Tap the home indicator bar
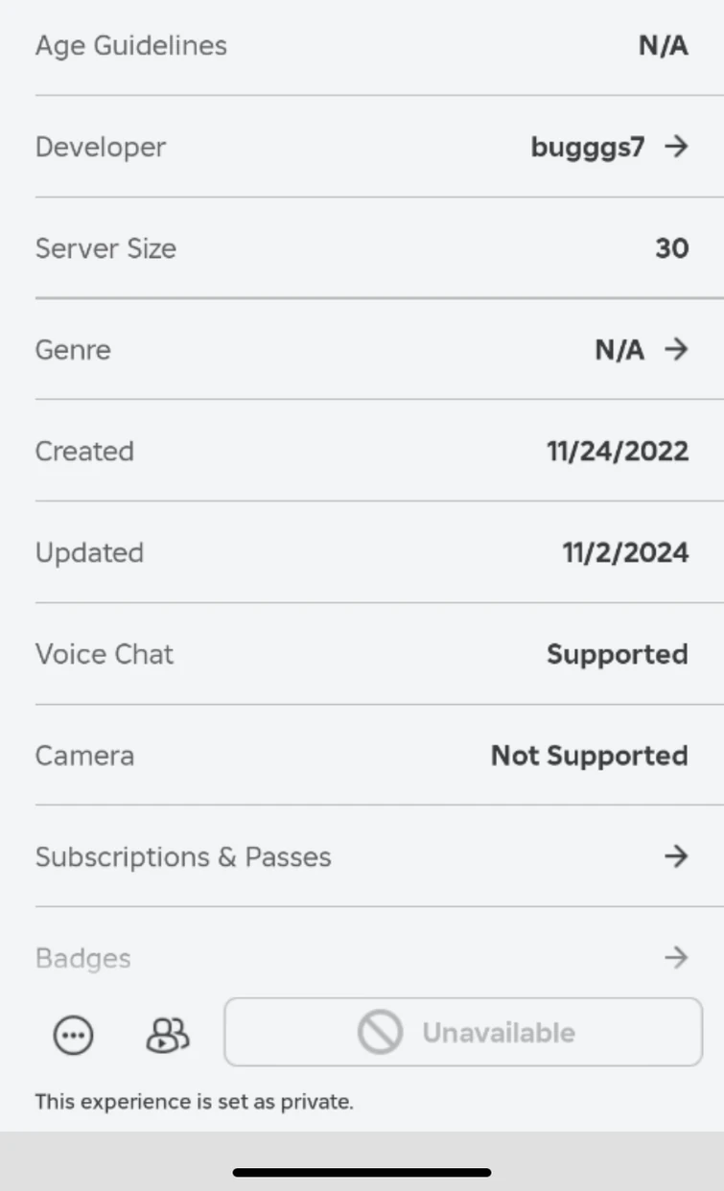 tap(362, 1172)
